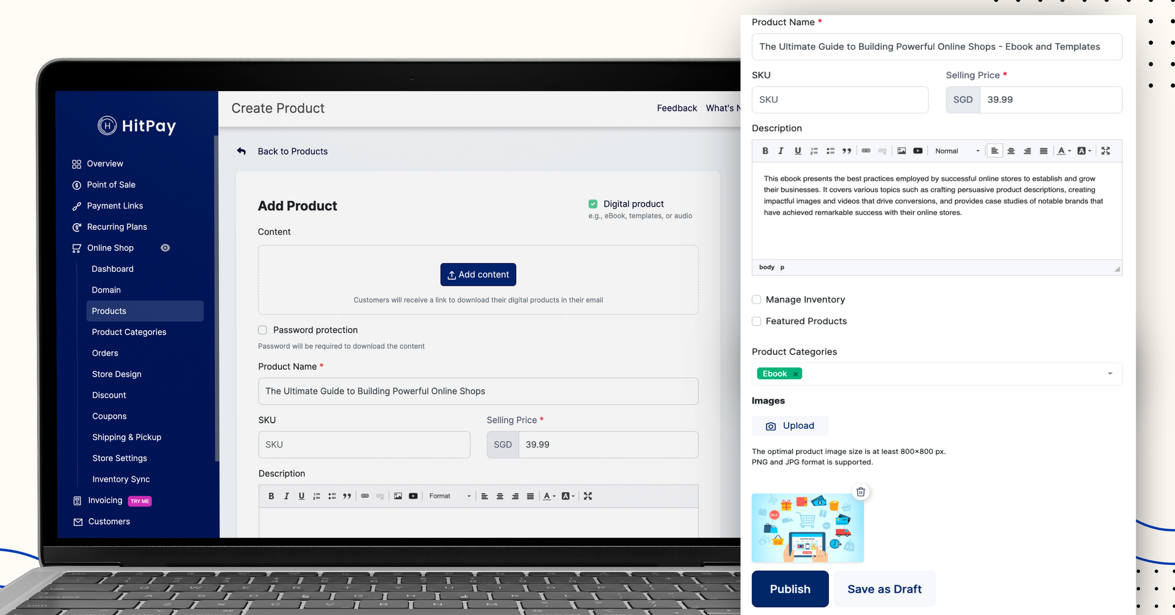Justify text in the Normal-style editor
Image resolution: width=1175 pixels, height=615 pixels.
(x=1043, y=151)
